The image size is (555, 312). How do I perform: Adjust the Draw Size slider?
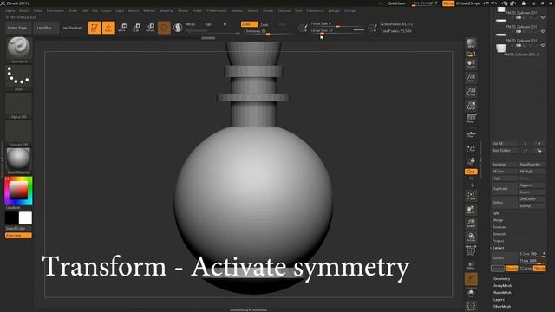click(x=337, y=31)
